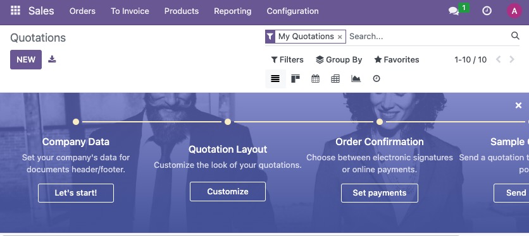Image resolution: width=529 pixels, height=236 pixels.
Task: Open the activities clock icon
Action: point(487,11)
